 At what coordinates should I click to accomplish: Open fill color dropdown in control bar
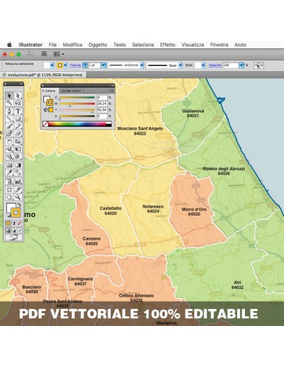tap(52, 65)
